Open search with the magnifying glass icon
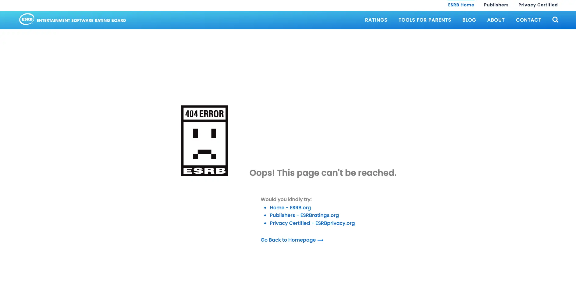 click(555, 20)
